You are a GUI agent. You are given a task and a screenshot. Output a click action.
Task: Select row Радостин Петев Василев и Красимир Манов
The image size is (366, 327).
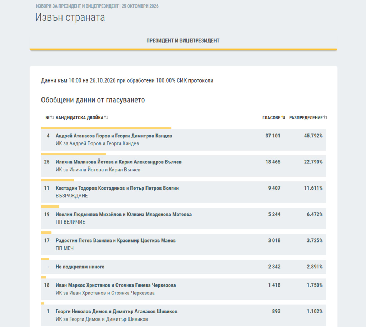[183, 244]
